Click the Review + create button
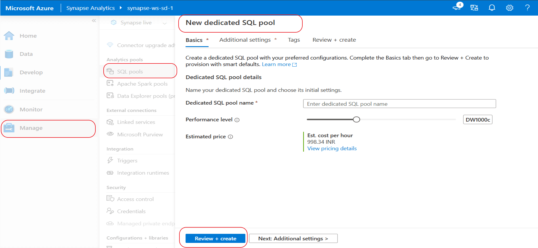 pyautogui.click(x=215, y=239)
